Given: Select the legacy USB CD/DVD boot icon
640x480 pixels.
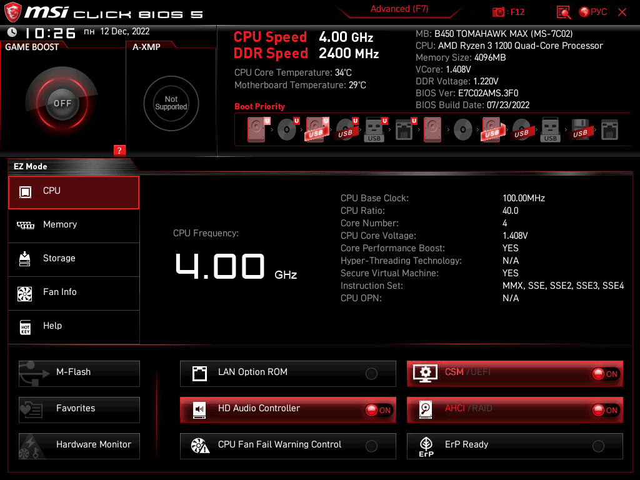Looking at the screenshot, I should point(522,129).
